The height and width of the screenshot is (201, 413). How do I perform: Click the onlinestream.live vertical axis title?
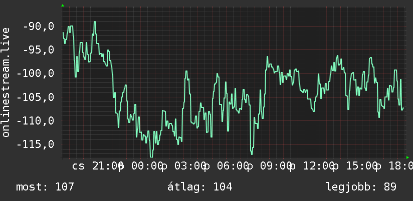pyautogui.click(x=6, y=82)
